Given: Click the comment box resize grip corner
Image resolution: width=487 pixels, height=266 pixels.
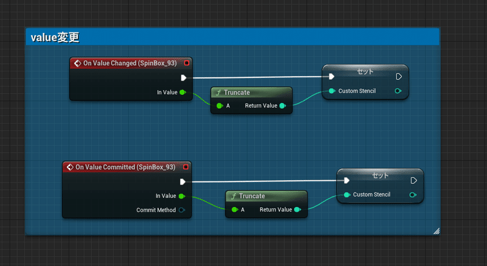Looking at the screenshot, I should point(436,231).
